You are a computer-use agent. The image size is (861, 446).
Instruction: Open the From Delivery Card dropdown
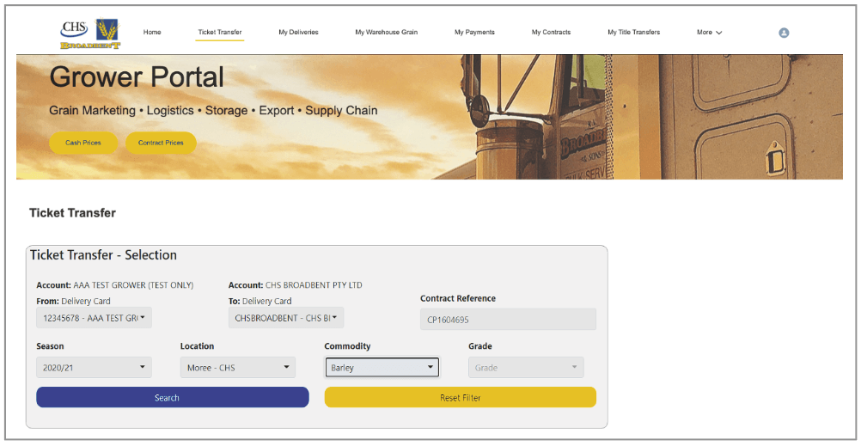(94, 317)
